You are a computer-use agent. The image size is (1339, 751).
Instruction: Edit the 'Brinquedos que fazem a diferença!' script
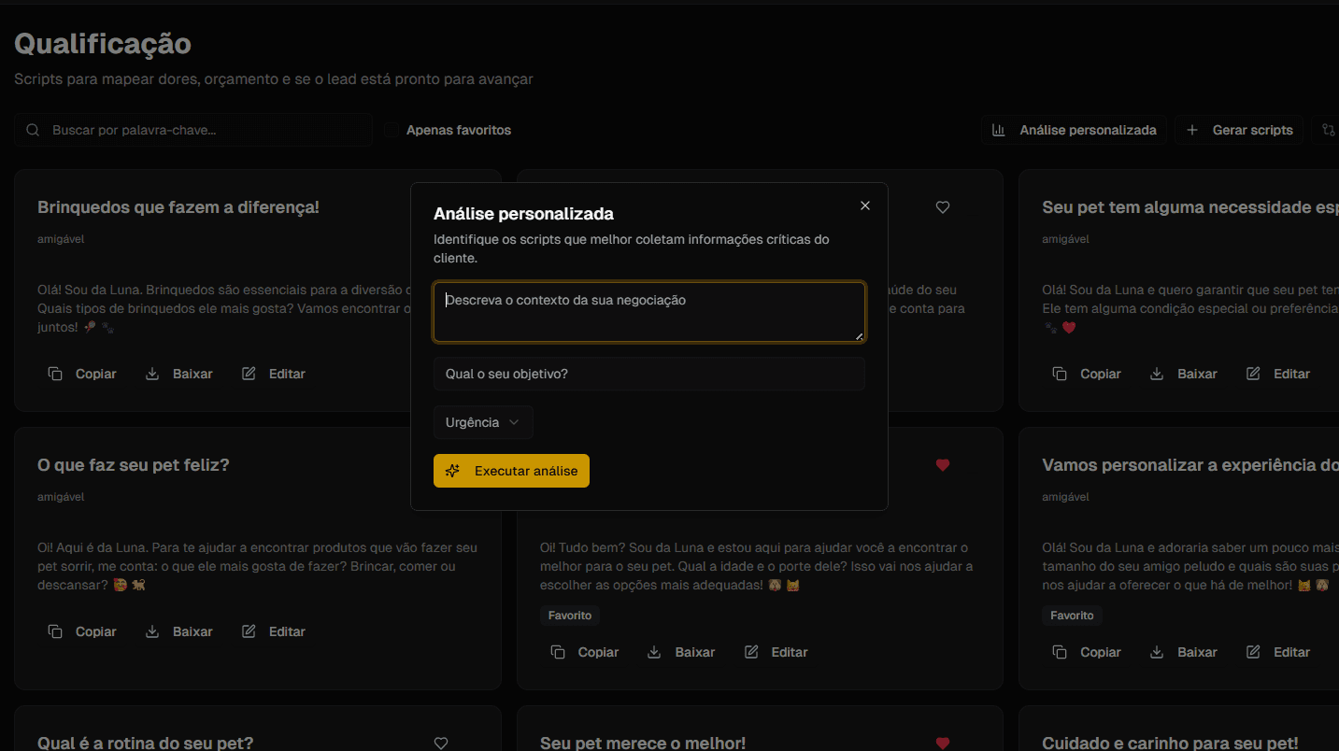[274, 374]
